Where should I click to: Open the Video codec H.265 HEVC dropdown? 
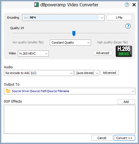[x=33, y=53]
